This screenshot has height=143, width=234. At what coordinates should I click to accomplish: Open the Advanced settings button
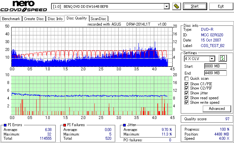point(217,109)
